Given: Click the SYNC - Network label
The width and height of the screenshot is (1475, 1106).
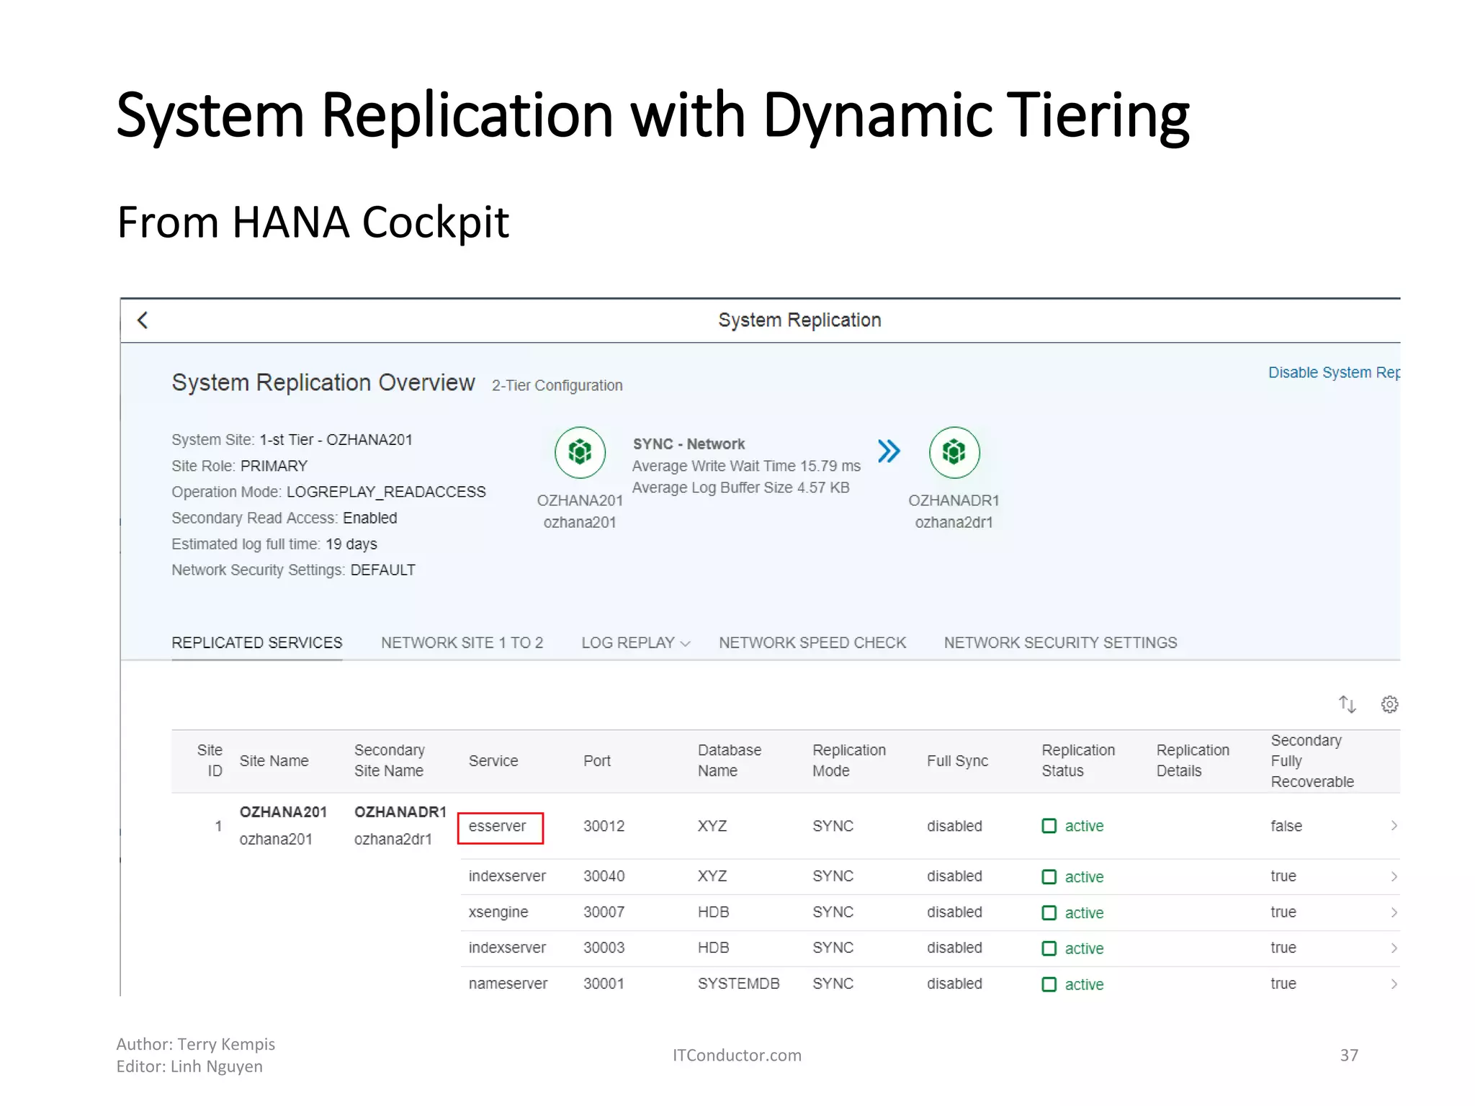Looking at the screenshot, I should click(689, 444).
